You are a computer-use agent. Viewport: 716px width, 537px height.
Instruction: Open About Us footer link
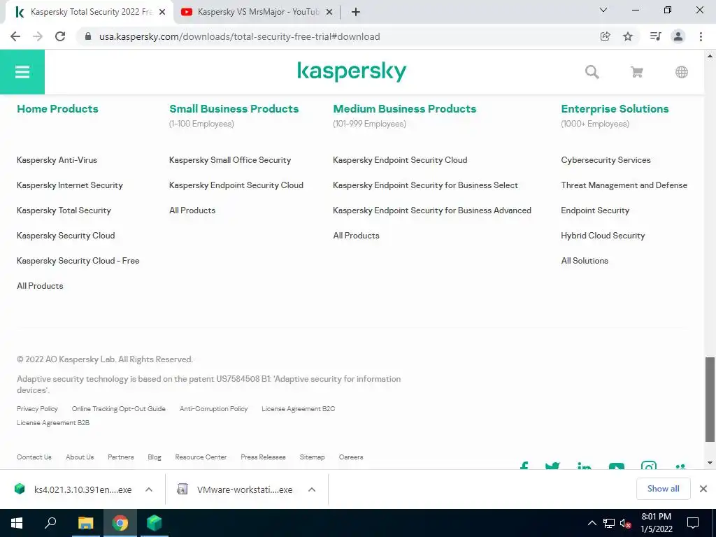(x=80, y=457)
